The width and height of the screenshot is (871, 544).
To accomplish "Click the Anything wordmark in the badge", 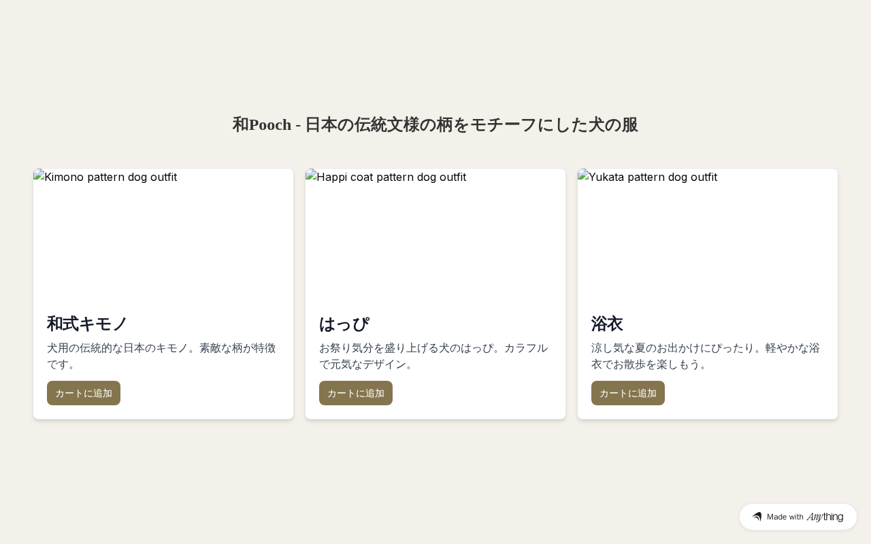I will (x=825, y=517).
